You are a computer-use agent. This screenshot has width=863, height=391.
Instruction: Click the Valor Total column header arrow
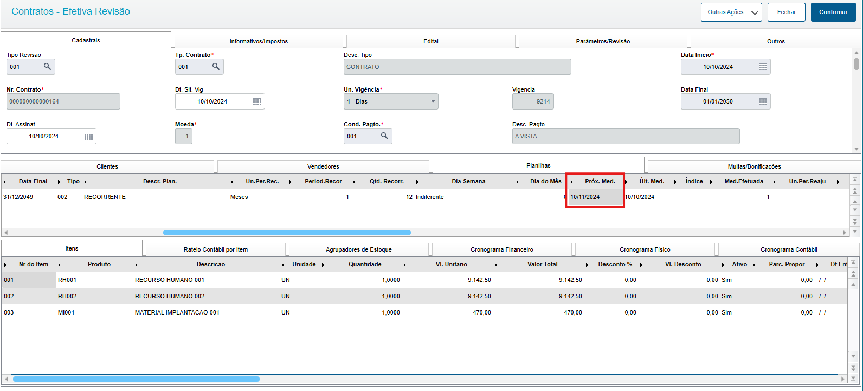[497, 265]
